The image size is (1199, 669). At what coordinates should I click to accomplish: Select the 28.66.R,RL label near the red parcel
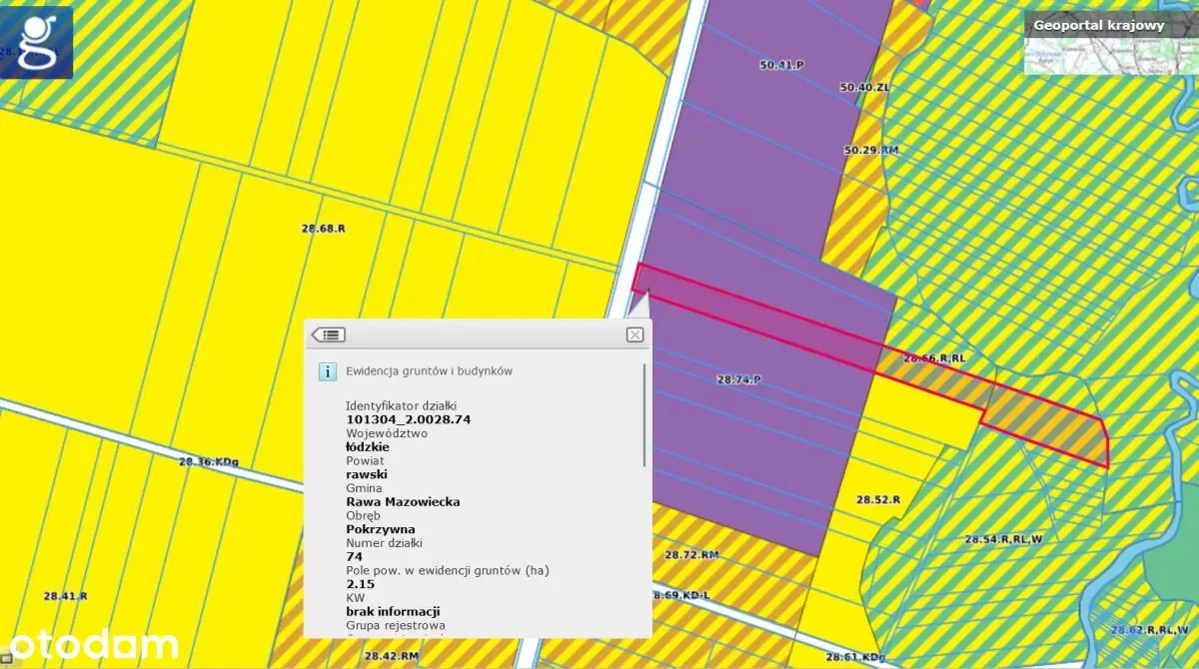934,357
